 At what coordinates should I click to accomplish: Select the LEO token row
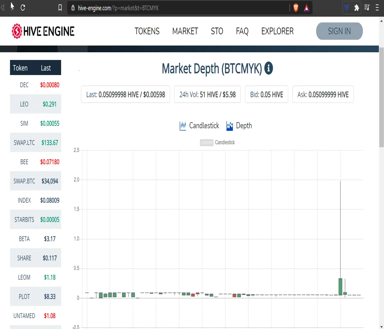coord(36,104)
